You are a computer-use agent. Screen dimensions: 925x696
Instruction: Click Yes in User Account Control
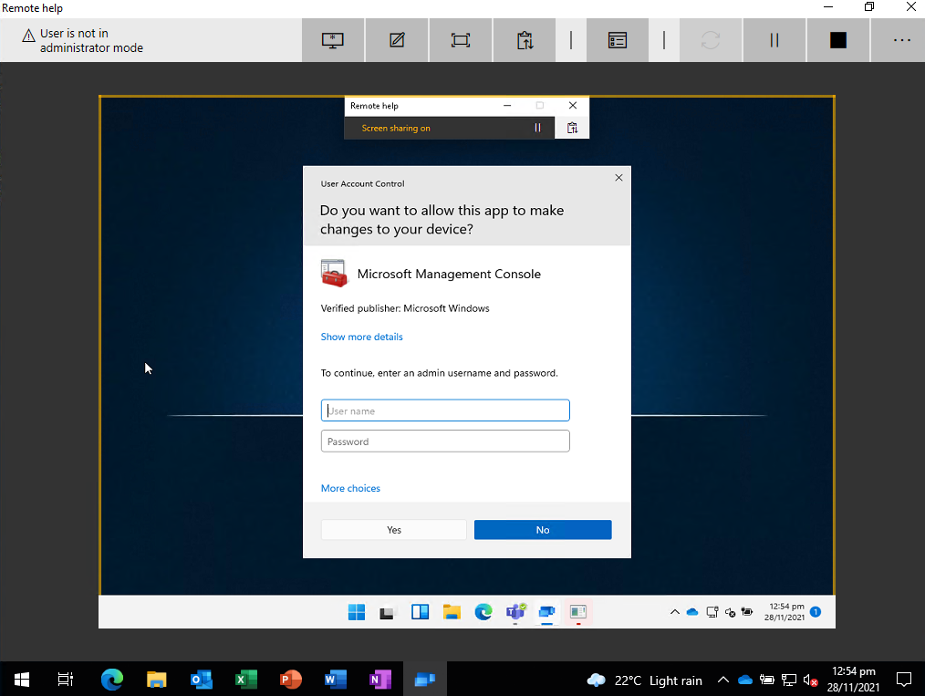click(x=393, y=530)
